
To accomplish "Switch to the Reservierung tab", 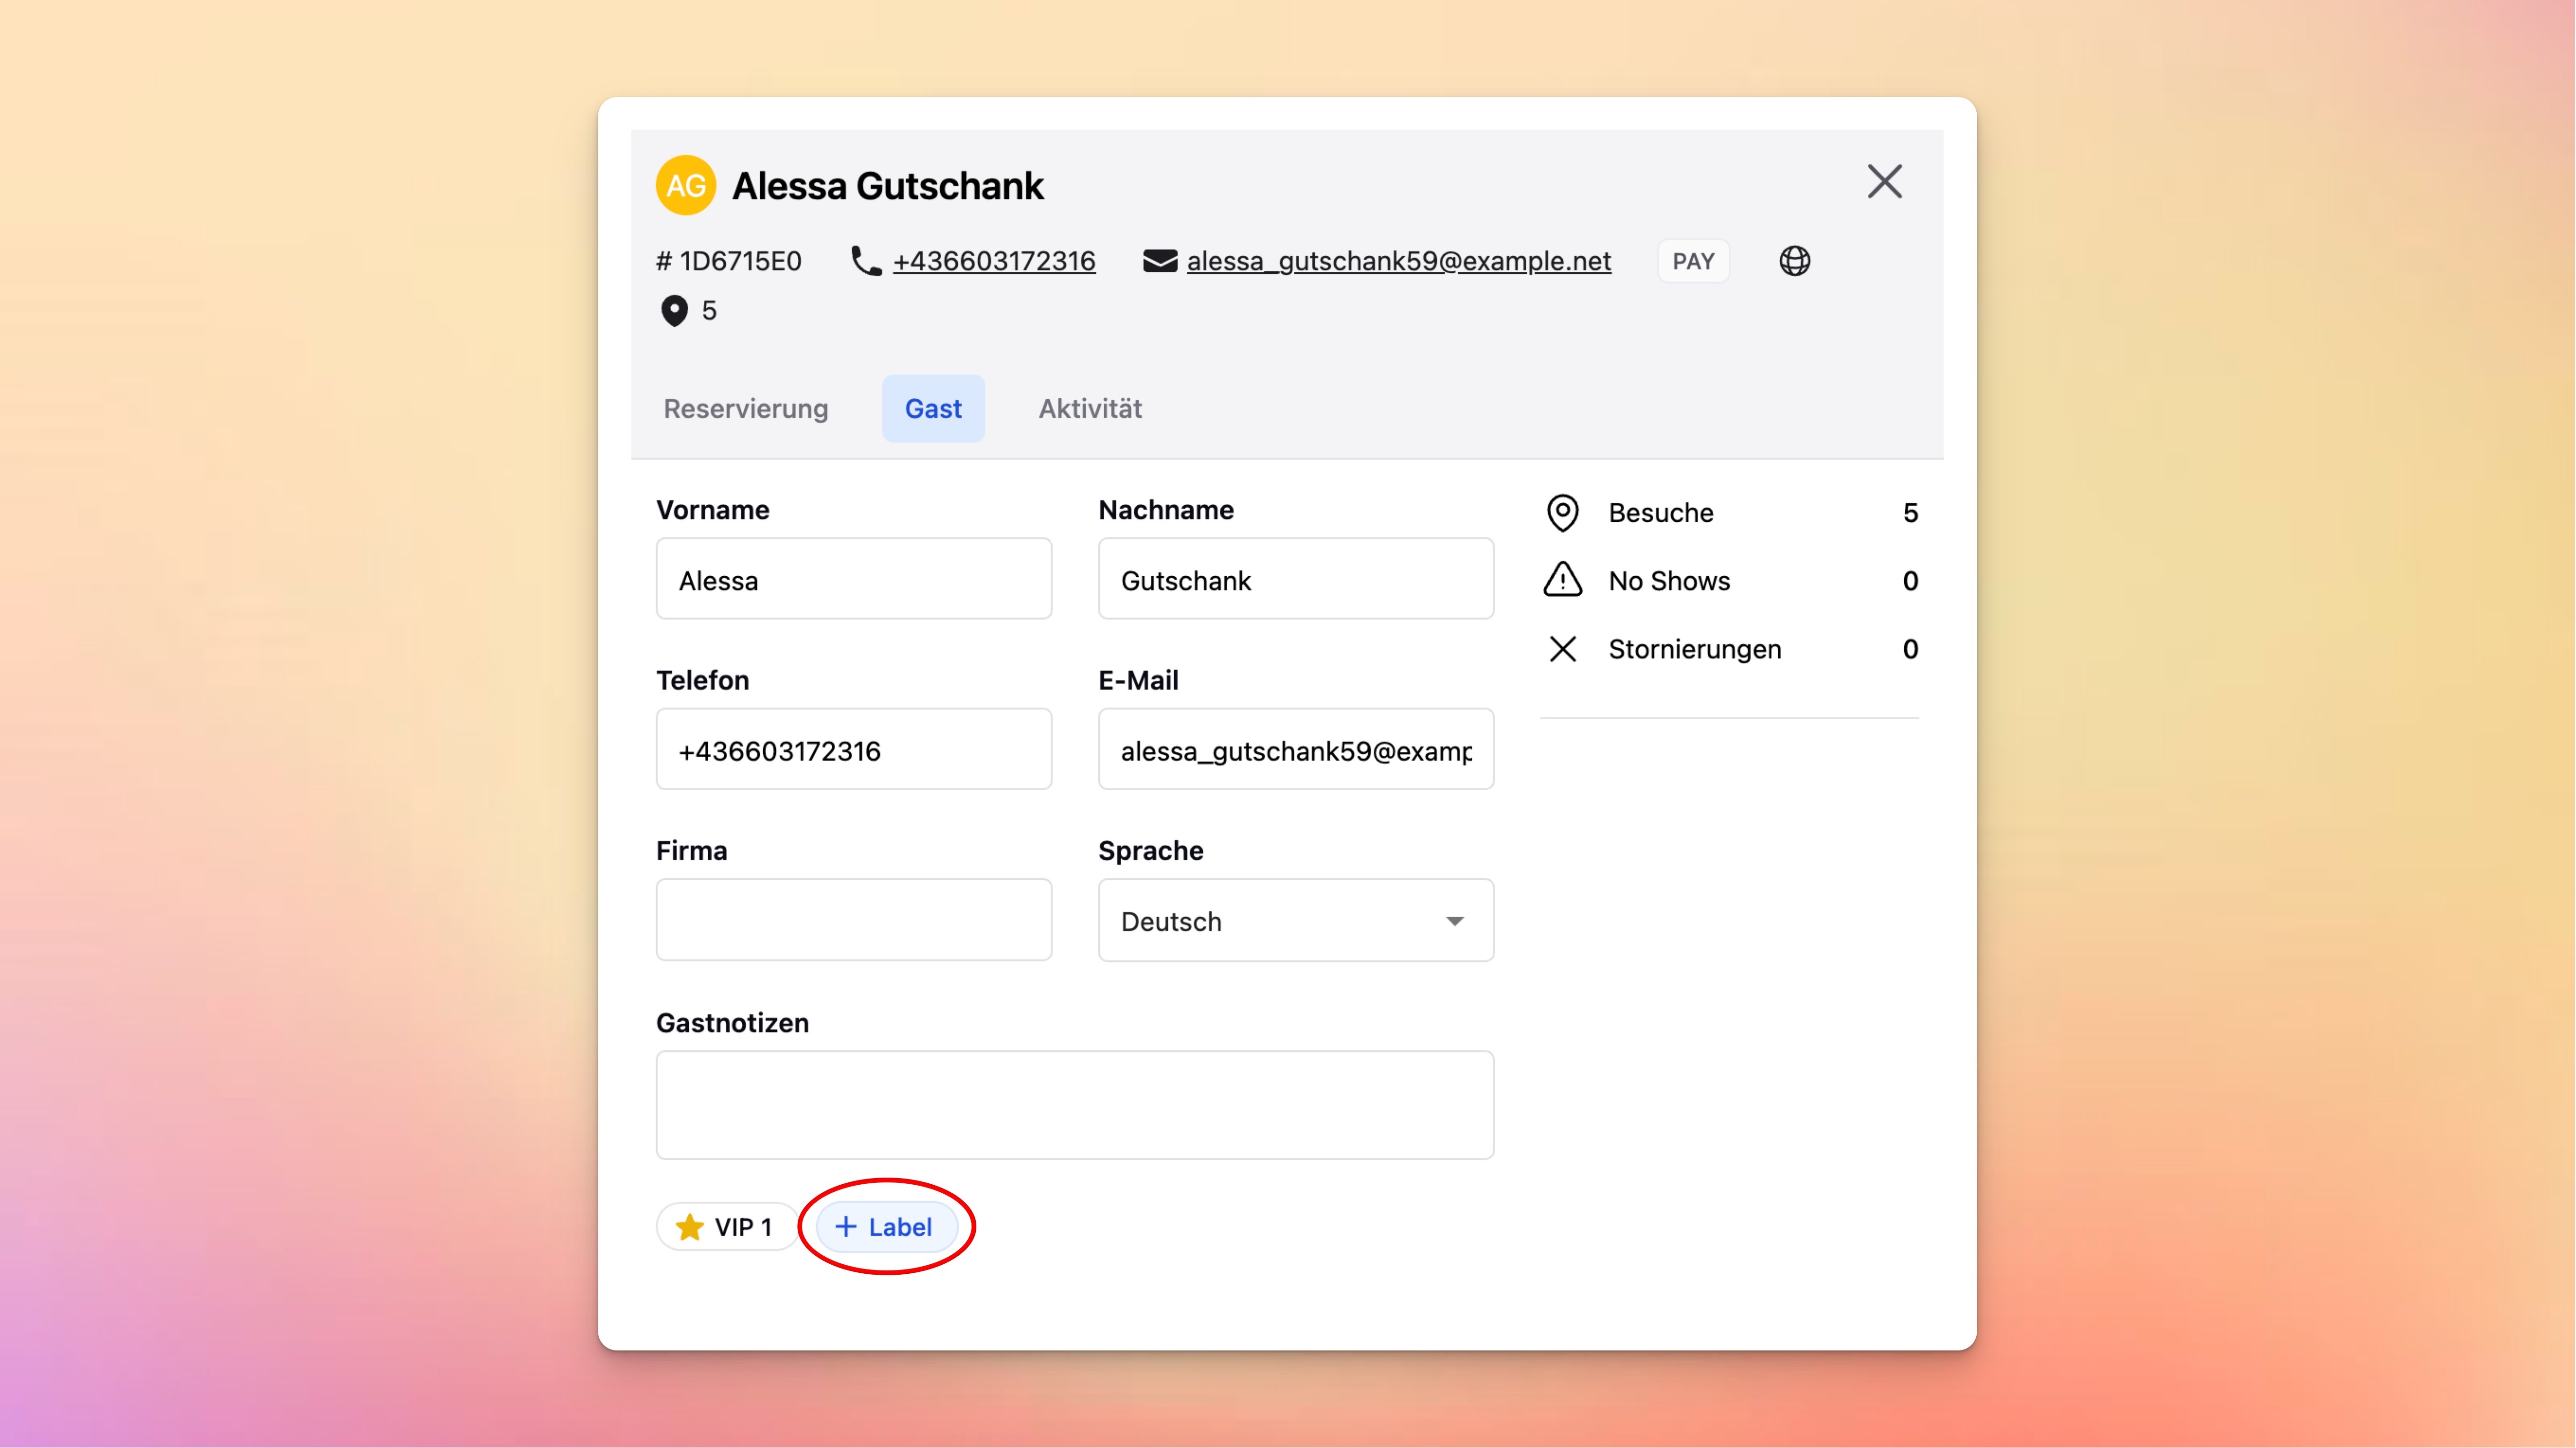I will tap(745, 409).
